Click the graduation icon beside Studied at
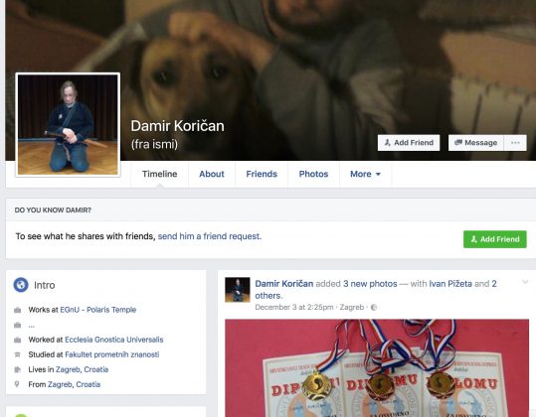Image resolution: width=536 pixels, height=417 pixels. [18, 354]
